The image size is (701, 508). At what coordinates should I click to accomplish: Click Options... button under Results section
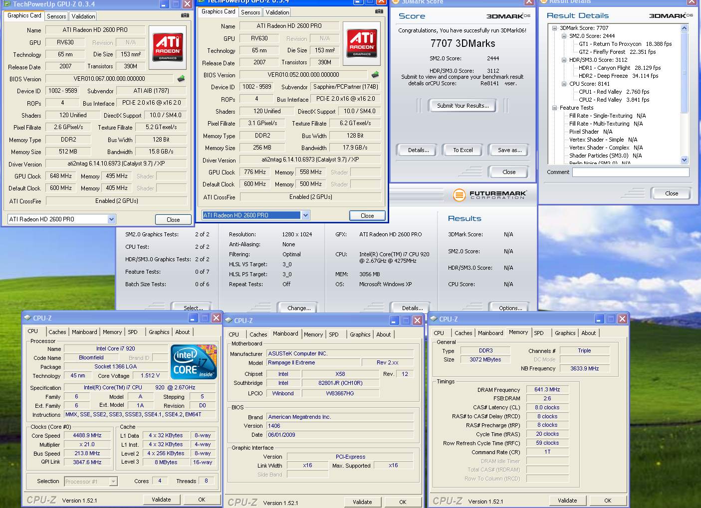(510, 308)
